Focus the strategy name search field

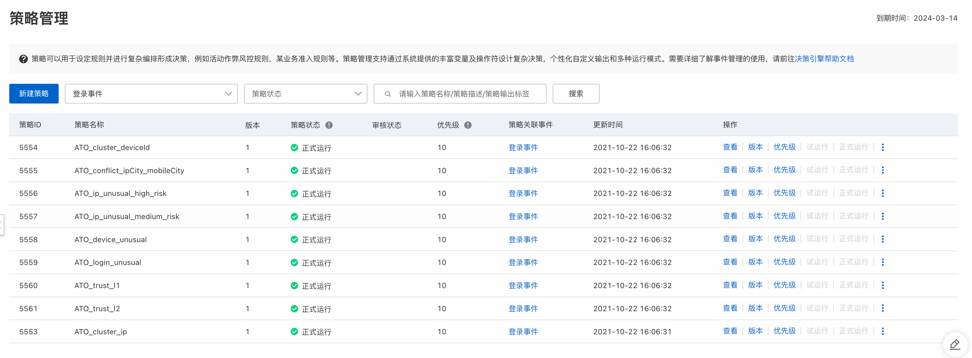(x=460, y=94)
